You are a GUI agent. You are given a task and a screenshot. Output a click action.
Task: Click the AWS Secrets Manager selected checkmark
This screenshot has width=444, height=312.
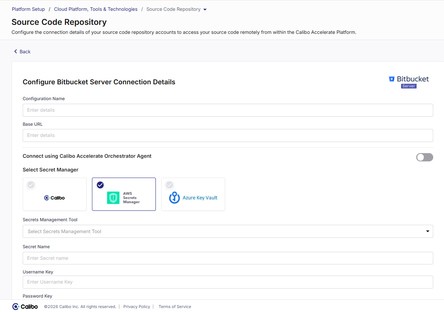[100, 185]
